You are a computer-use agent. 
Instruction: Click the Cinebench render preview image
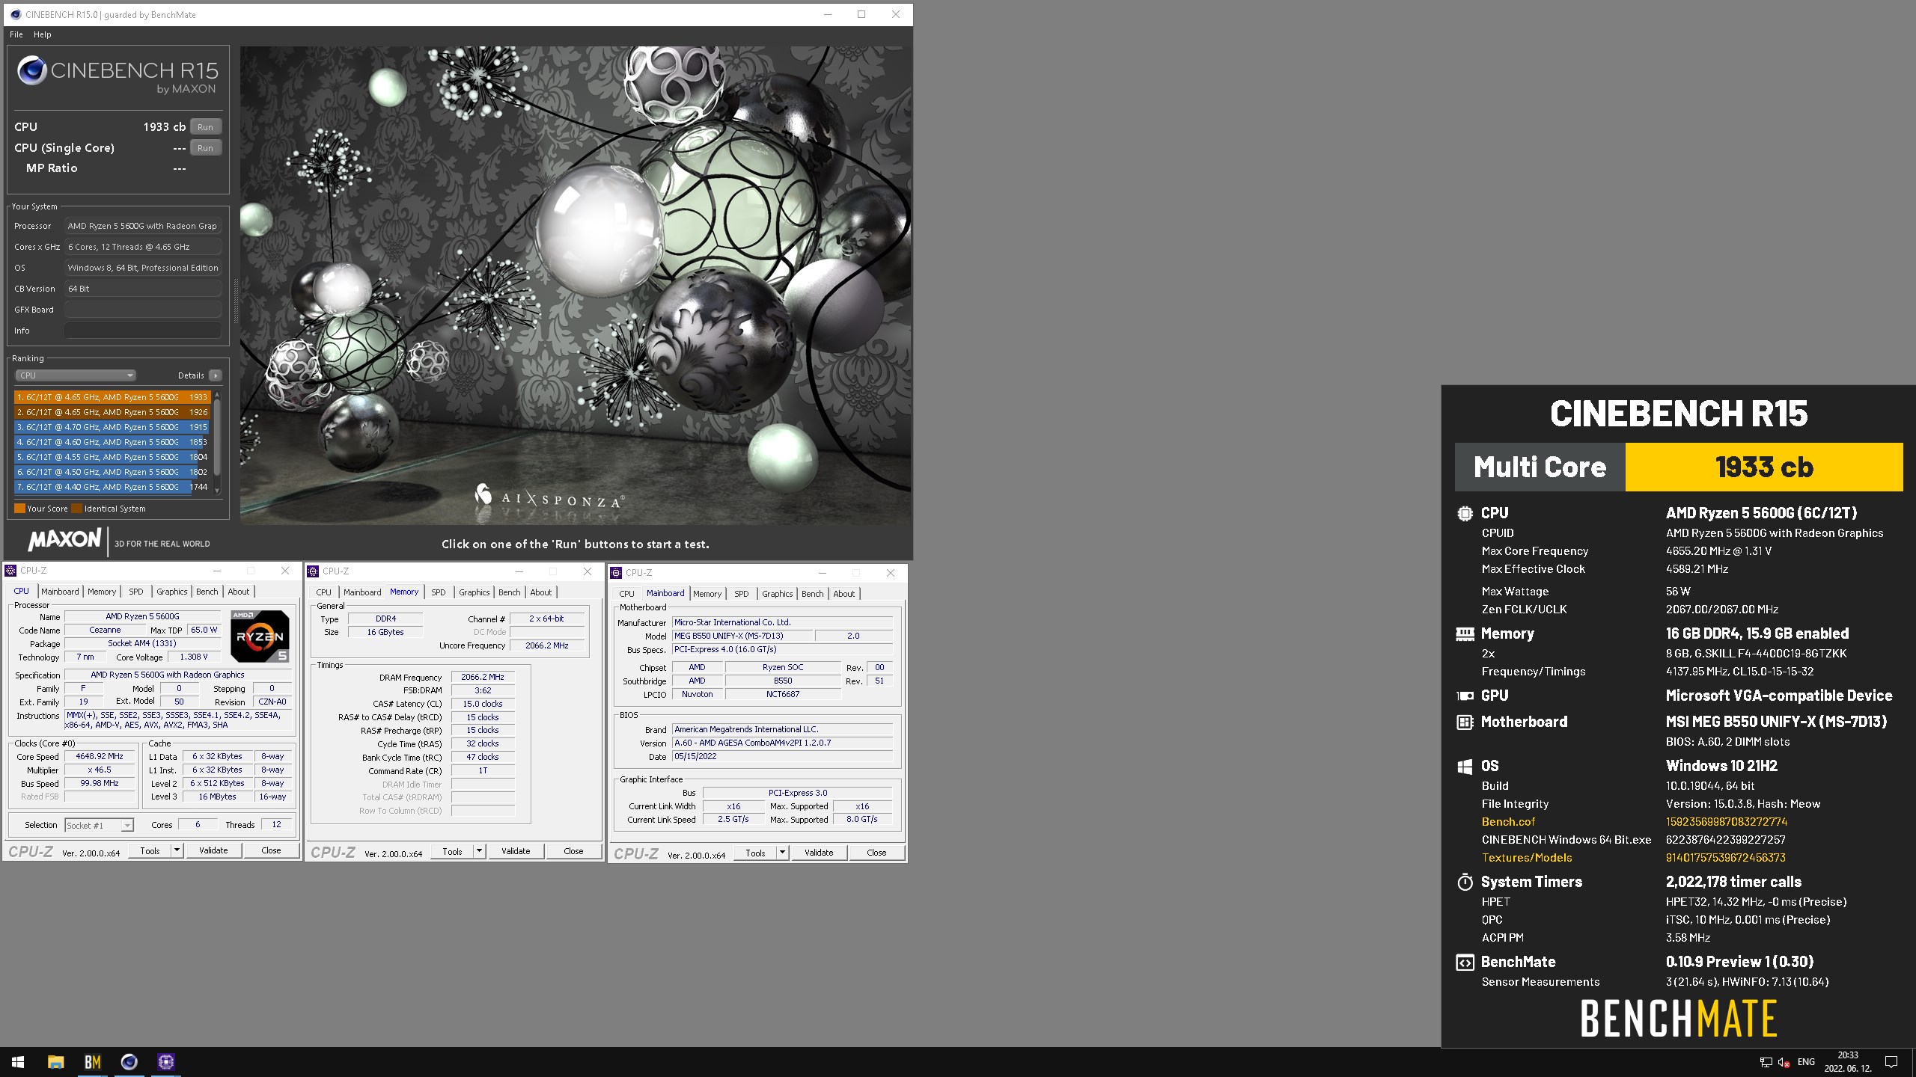[x=576, y=285]
